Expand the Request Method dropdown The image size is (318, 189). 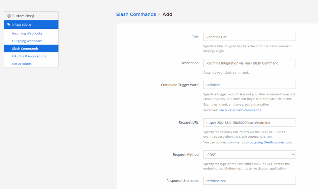click(x=249, y=155)
